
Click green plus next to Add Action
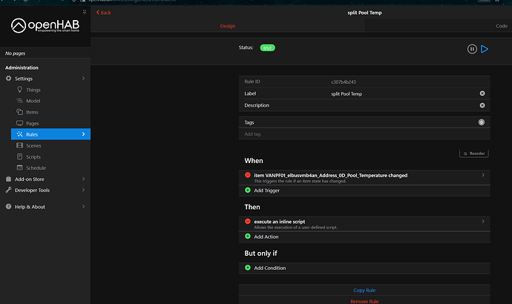248,237
